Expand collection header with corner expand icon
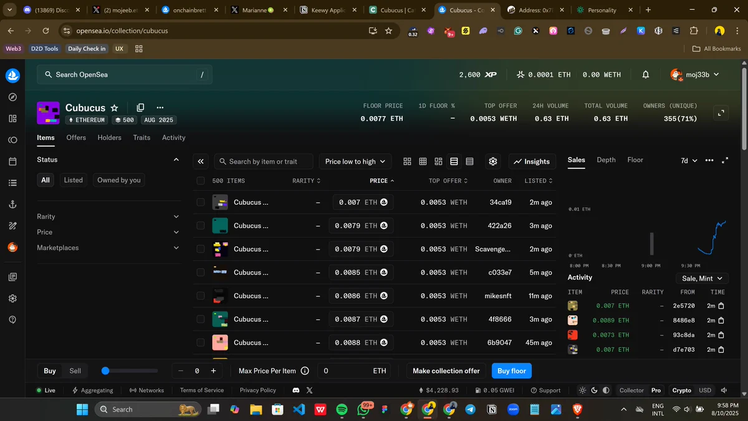The image size is (748, 421). (721, 113)
